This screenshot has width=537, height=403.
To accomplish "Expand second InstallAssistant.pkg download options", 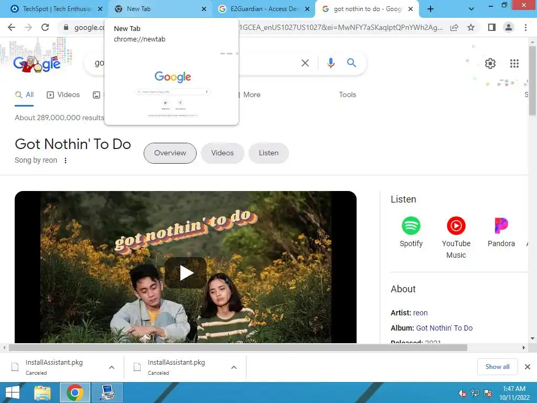I will pos(234,367).
